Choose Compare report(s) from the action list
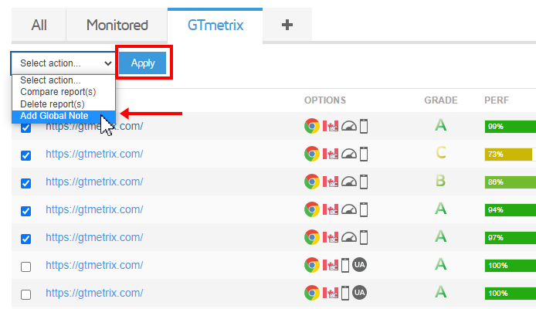Screen dimensions: 536x309 [x=63, y=92]
